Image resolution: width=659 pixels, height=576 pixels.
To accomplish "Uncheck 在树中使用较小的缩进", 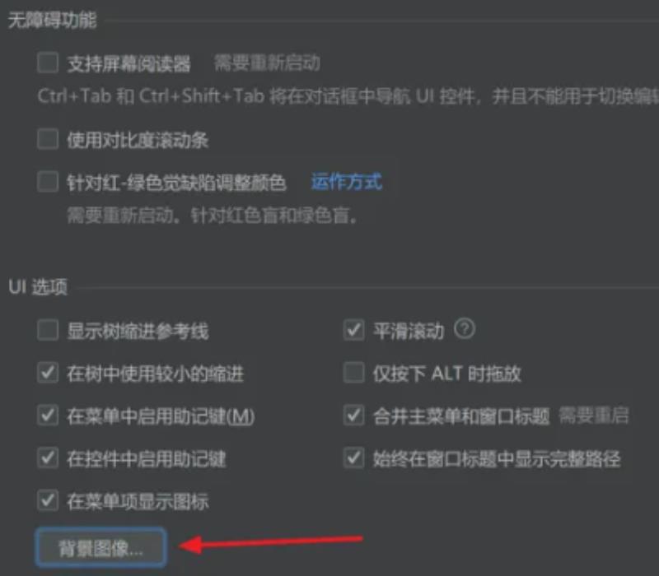I will tap(48, 373).
